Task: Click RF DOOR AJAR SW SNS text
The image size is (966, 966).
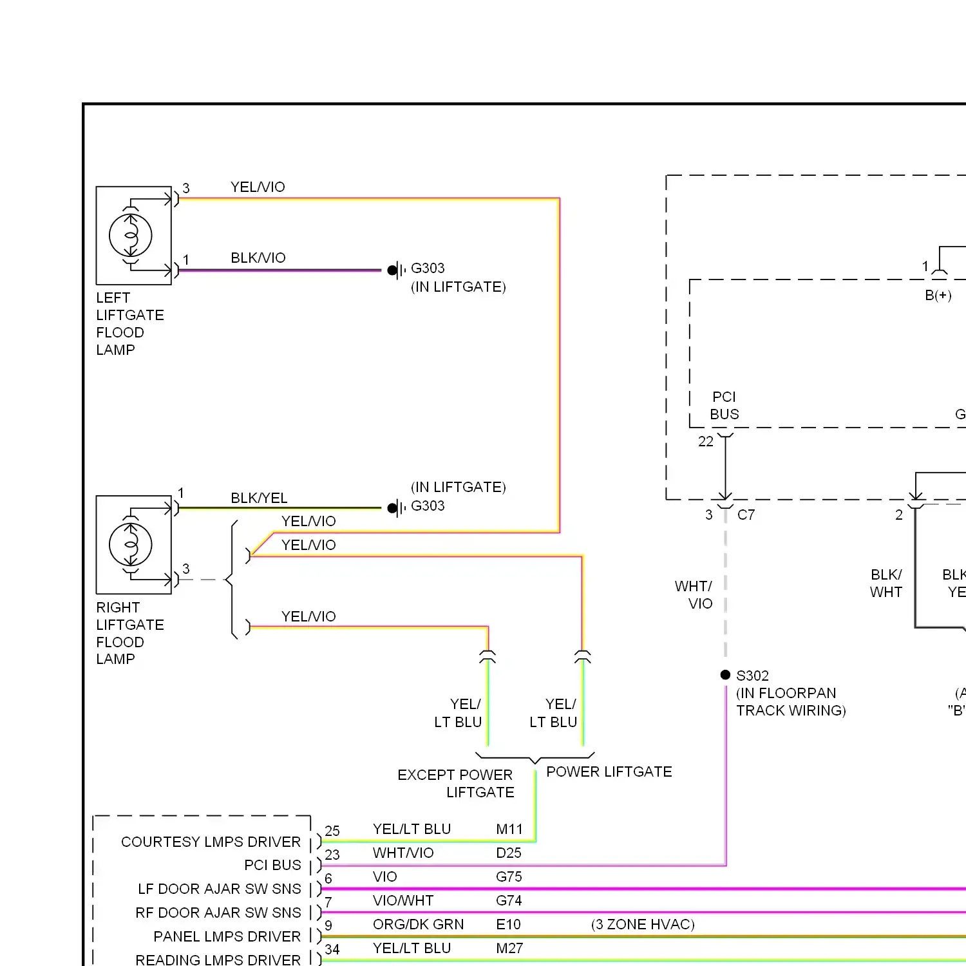Action: tap(218, 913)
